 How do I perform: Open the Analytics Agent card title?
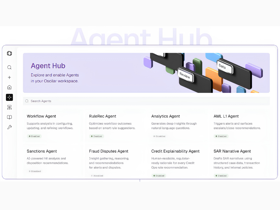coord(166,116)
